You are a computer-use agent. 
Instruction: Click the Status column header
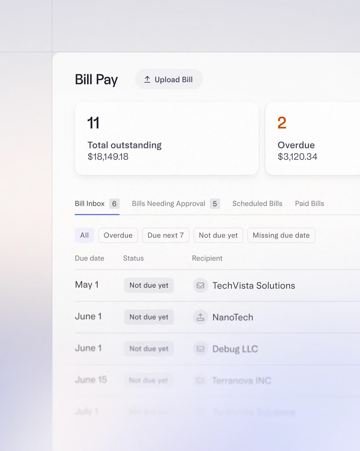click(133, 258)
